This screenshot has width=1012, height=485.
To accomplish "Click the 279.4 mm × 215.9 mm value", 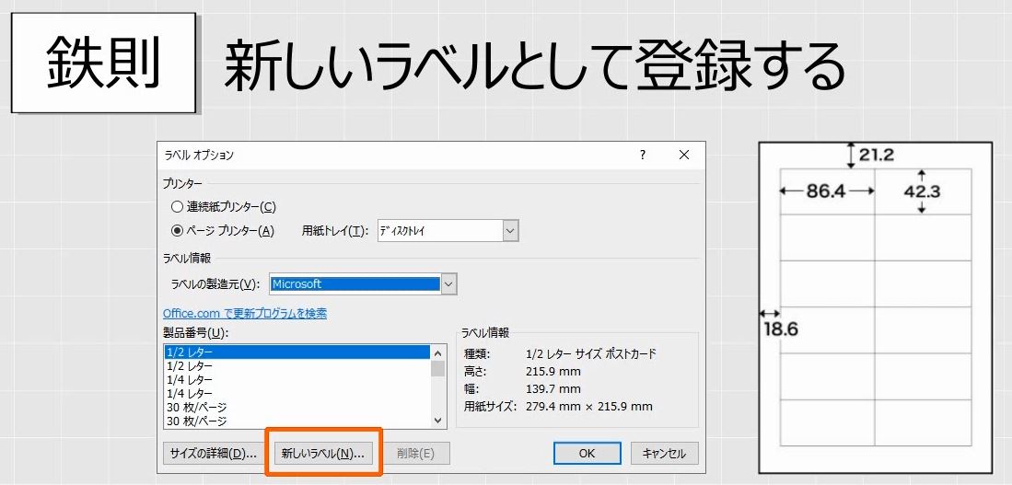I will pyautogui.click(x=589, y=407).
